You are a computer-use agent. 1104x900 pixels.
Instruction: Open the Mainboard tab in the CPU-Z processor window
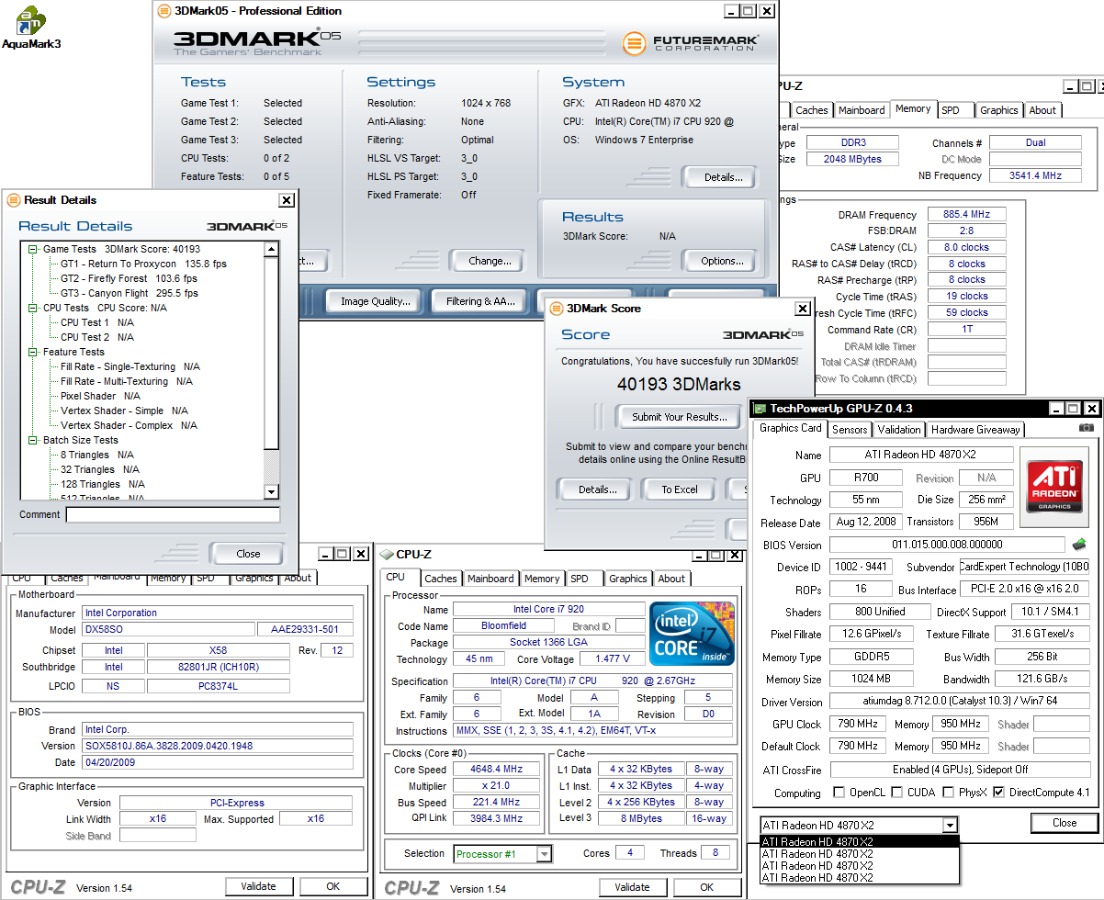click(490, 579)
